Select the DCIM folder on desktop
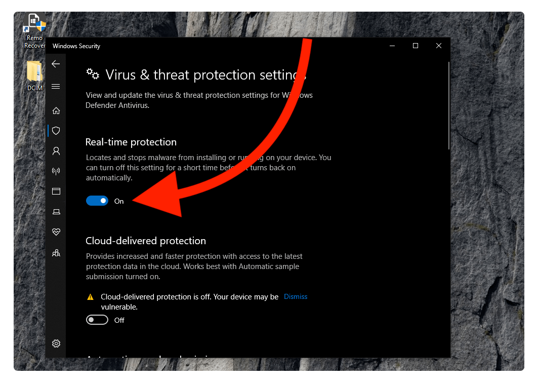 pos(34,75)
